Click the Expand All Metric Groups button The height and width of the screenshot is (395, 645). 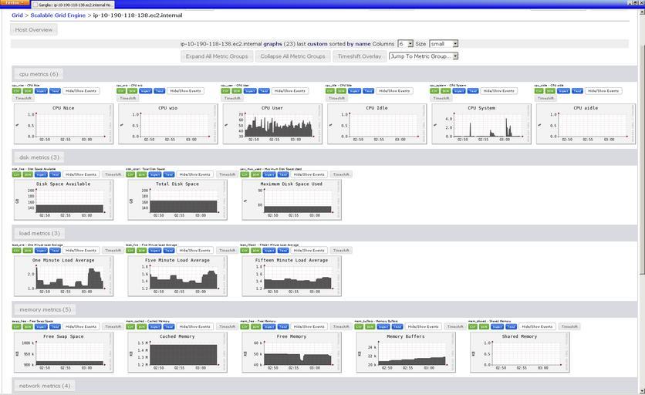(216, 56)
